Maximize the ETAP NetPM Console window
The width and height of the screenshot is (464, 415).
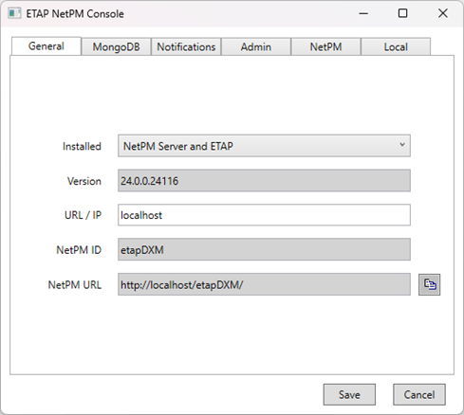click(x=402, y=13)
